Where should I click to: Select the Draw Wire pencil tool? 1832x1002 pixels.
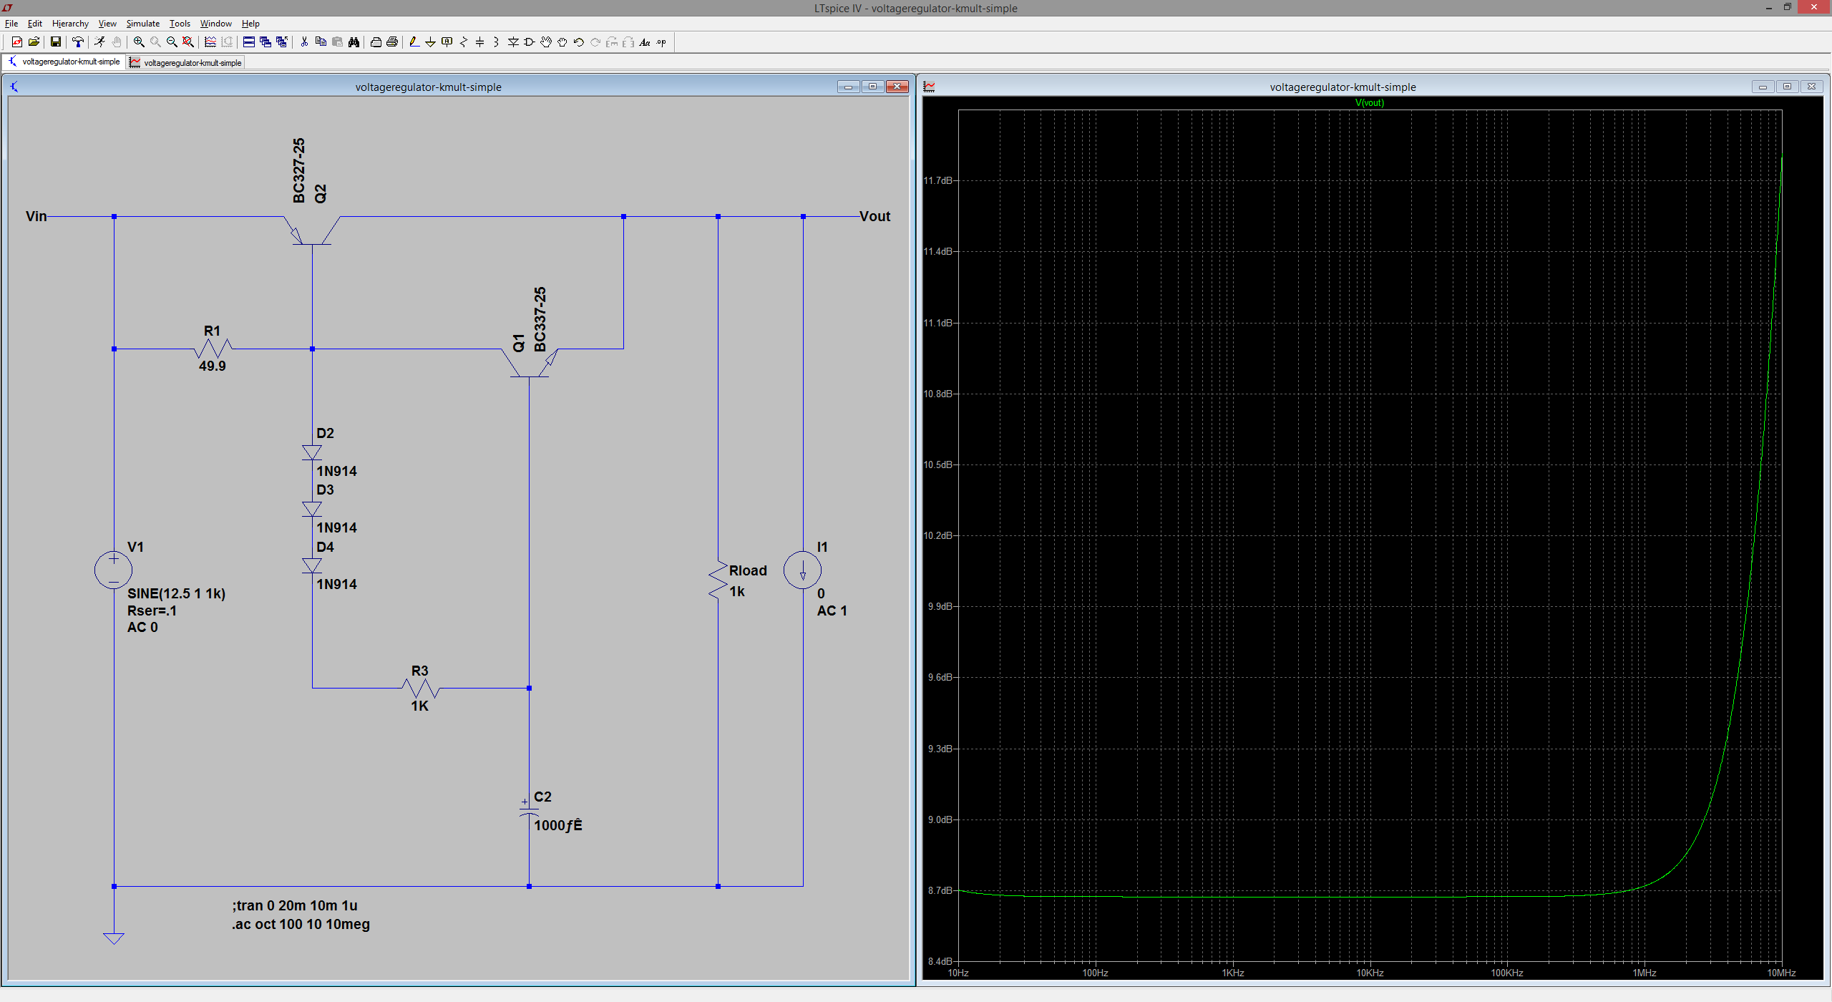(414, 42)
